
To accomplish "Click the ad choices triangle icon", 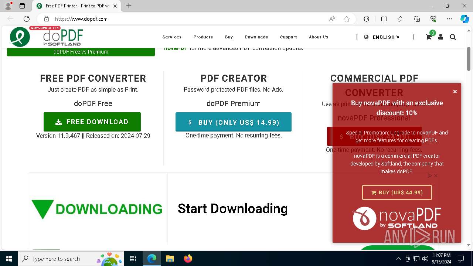I will point(430,176).
